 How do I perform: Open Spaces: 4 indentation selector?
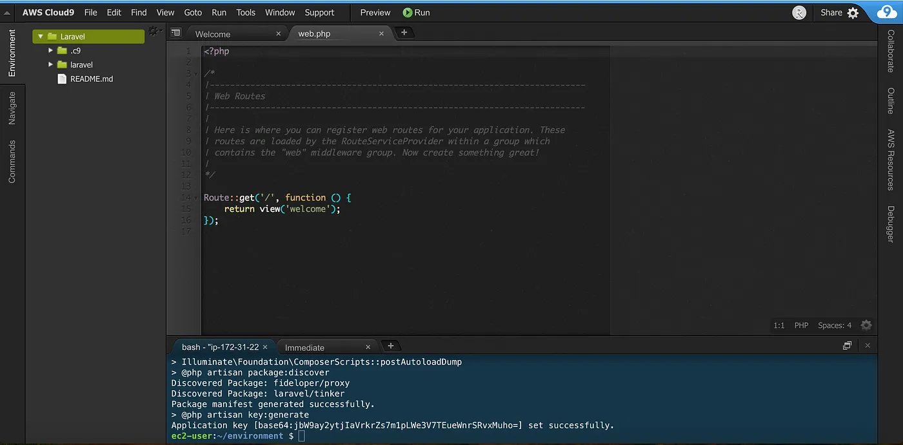(x=835, y=325)
